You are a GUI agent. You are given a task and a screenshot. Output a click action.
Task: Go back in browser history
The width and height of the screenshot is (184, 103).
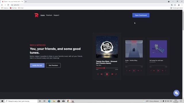2,5
